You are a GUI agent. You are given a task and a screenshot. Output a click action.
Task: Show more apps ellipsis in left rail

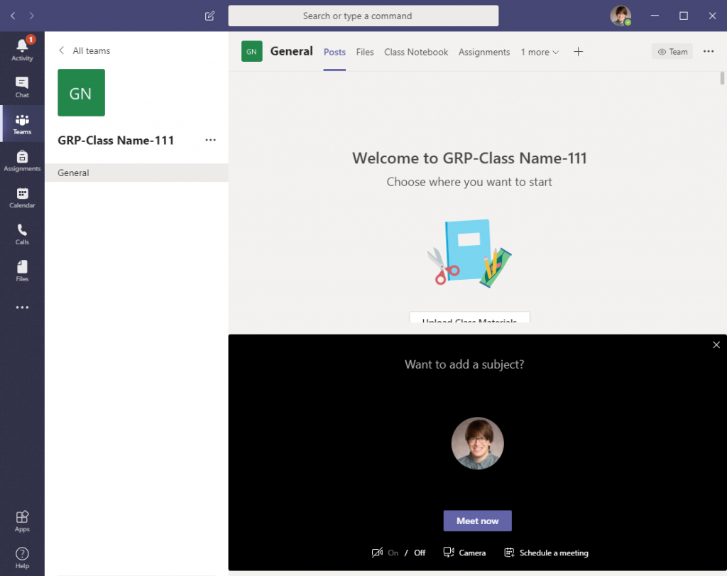(22, 308)
